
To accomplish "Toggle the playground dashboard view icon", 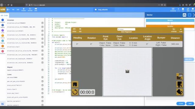I will pos(179,76).
